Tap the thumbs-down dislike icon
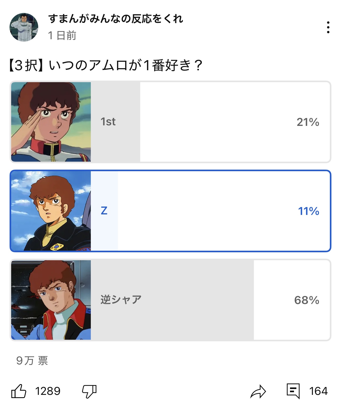This screenshot has height=415, width=341. [89, 391]
